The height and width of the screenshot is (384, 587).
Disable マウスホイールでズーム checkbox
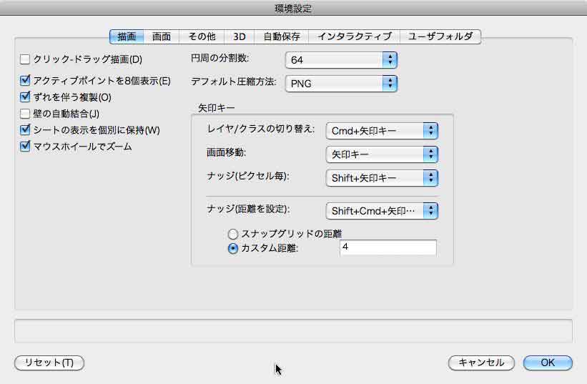point(26,147)
